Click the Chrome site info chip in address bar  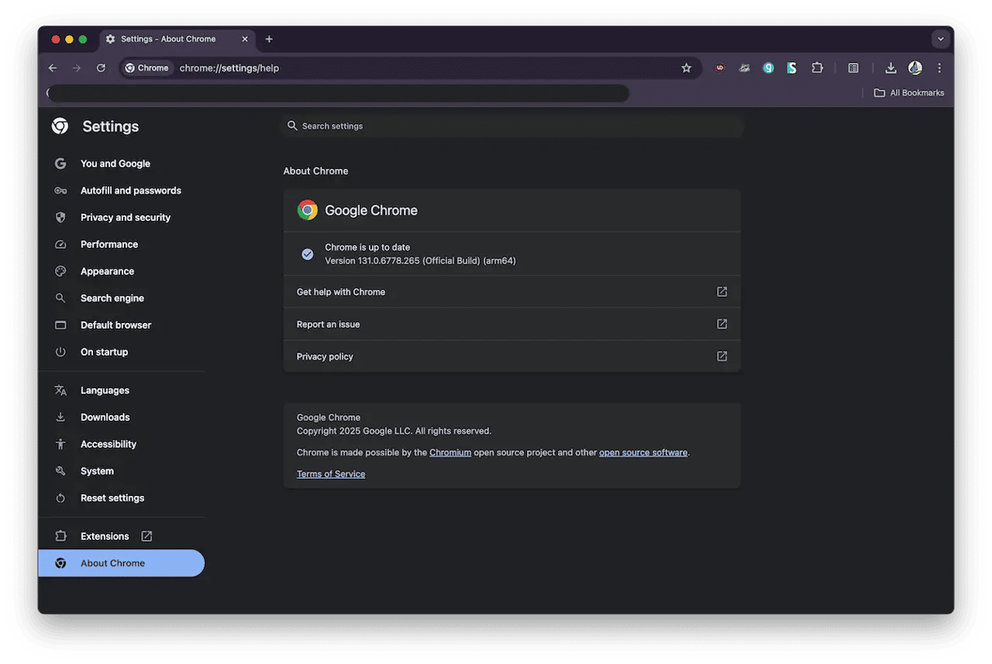148,68
